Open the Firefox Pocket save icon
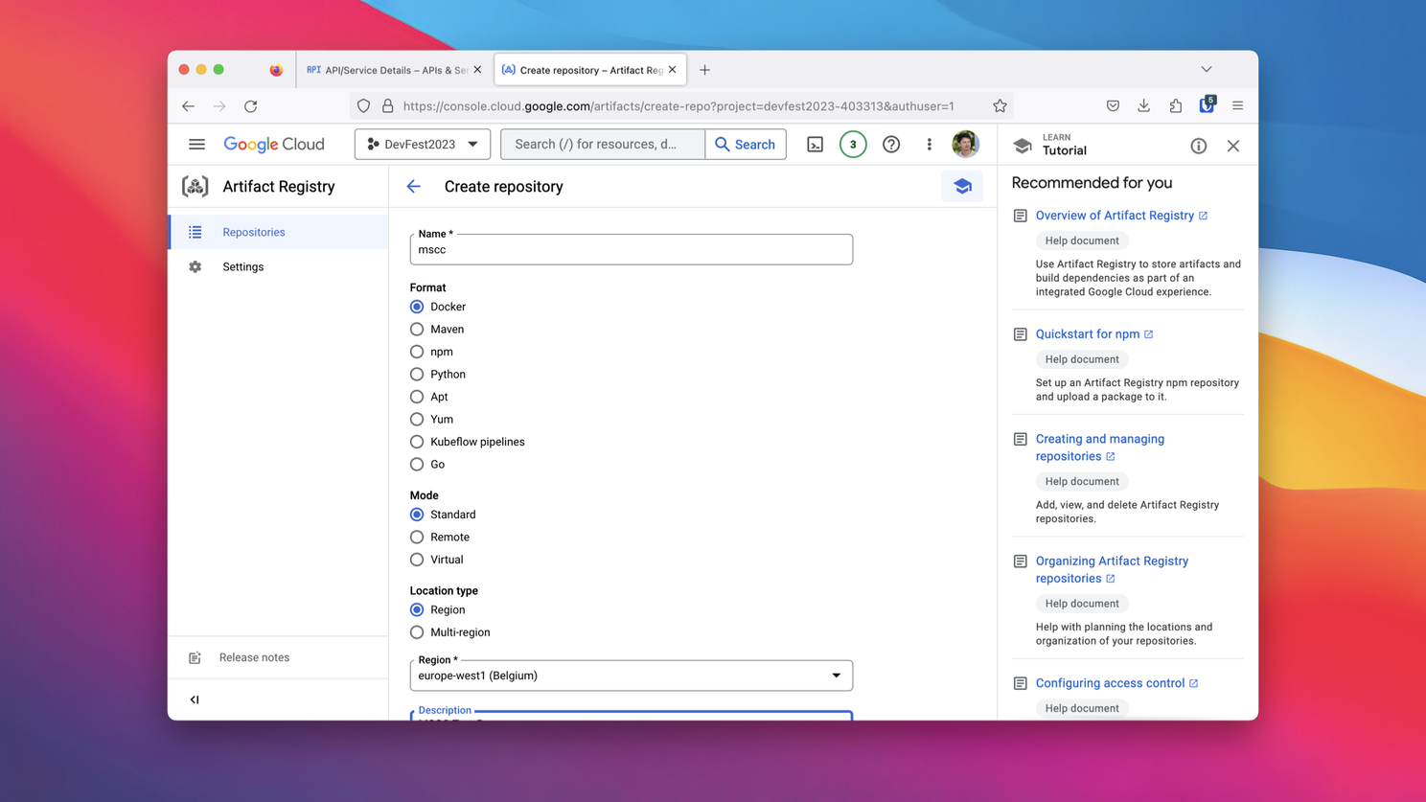This screenshot has height=802, width=1426. point(1113,106)
